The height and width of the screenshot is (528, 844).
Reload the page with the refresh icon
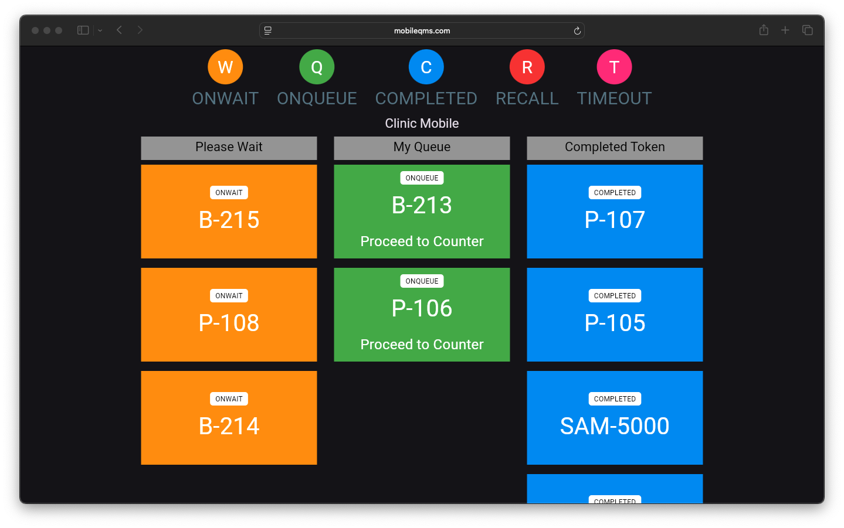tap(577, 31)
